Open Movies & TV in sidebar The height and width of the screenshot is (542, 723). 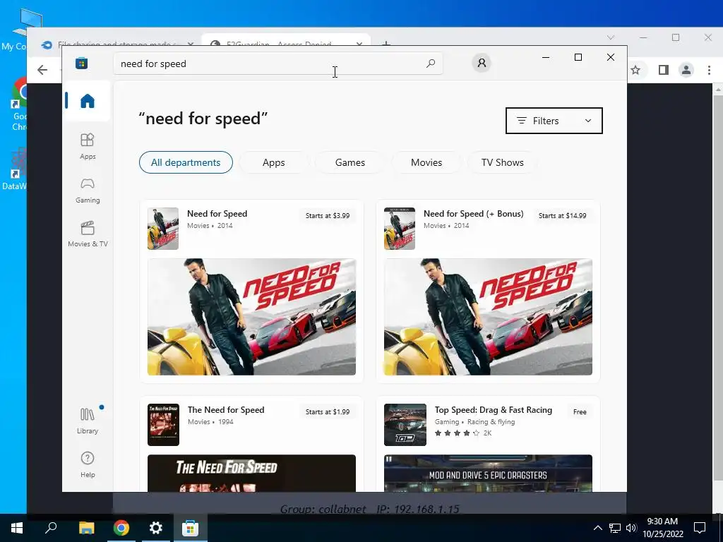point(87,234)
